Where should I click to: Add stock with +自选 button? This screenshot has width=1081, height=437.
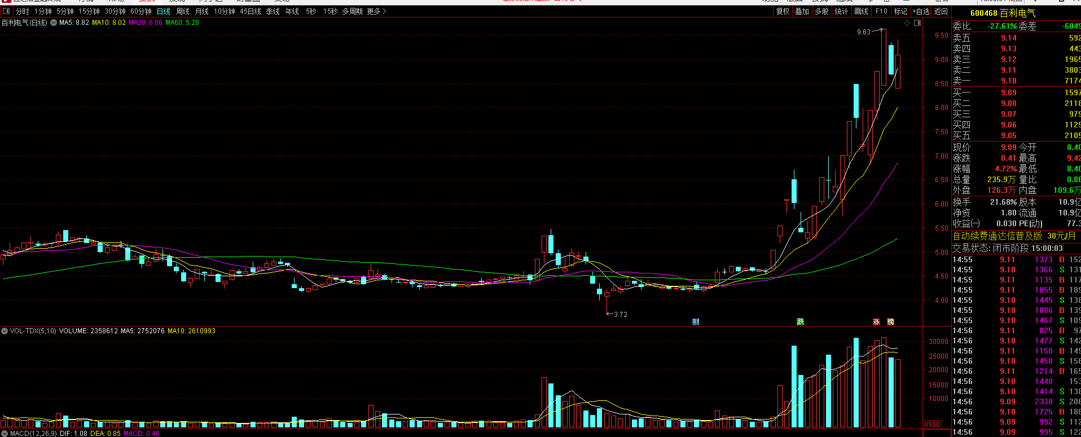click(x=921, y=11)
